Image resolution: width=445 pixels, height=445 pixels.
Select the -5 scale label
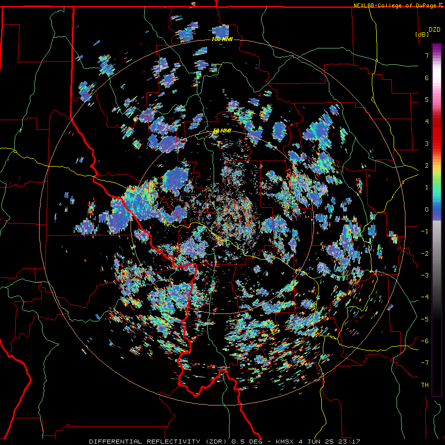(425, 319)
